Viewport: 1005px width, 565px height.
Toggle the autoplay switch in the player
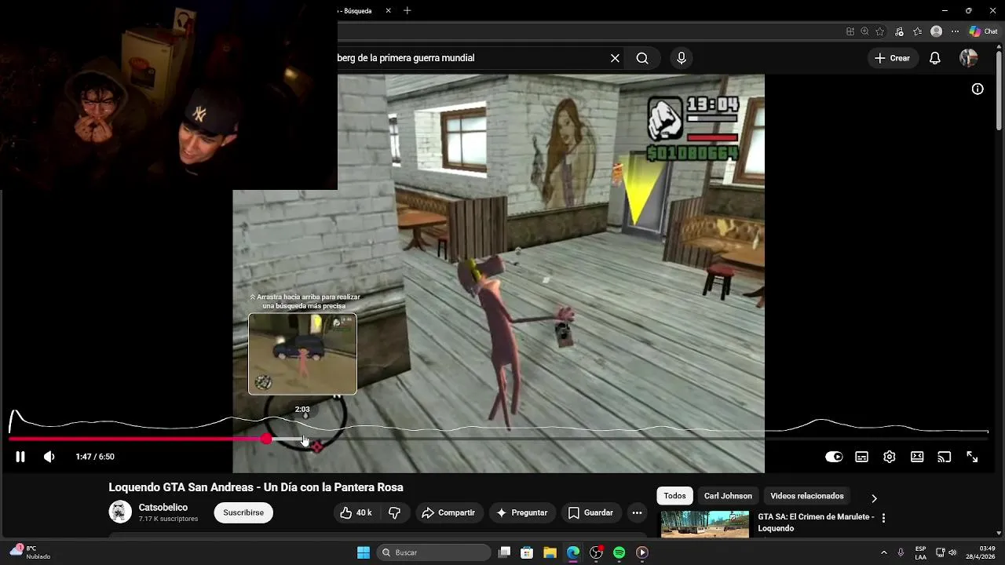point(834,457)
